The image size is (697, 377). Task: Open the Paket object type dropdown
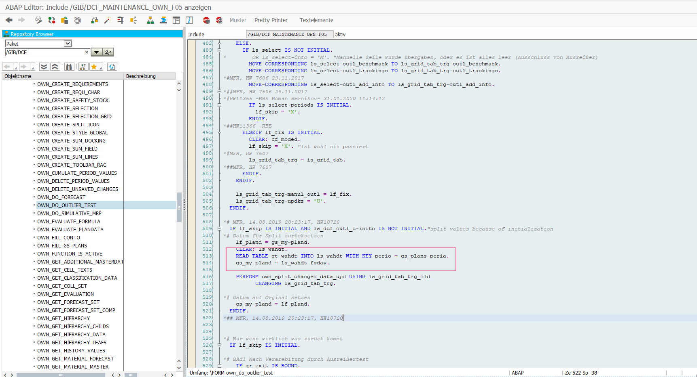click(68, 44)
